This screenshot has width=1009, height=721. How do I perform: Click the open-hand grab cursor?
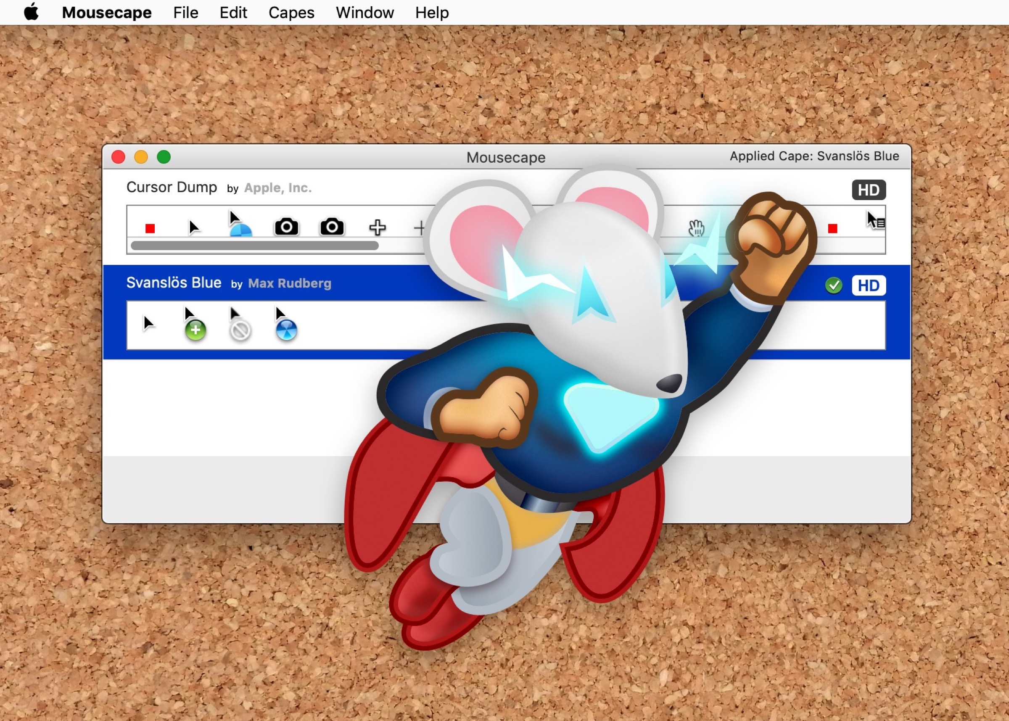pos(697,227)
